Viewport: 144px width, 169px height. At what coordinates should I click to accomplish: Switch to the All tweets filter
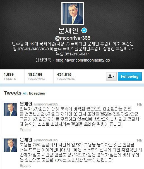click(x=25, y=93)
